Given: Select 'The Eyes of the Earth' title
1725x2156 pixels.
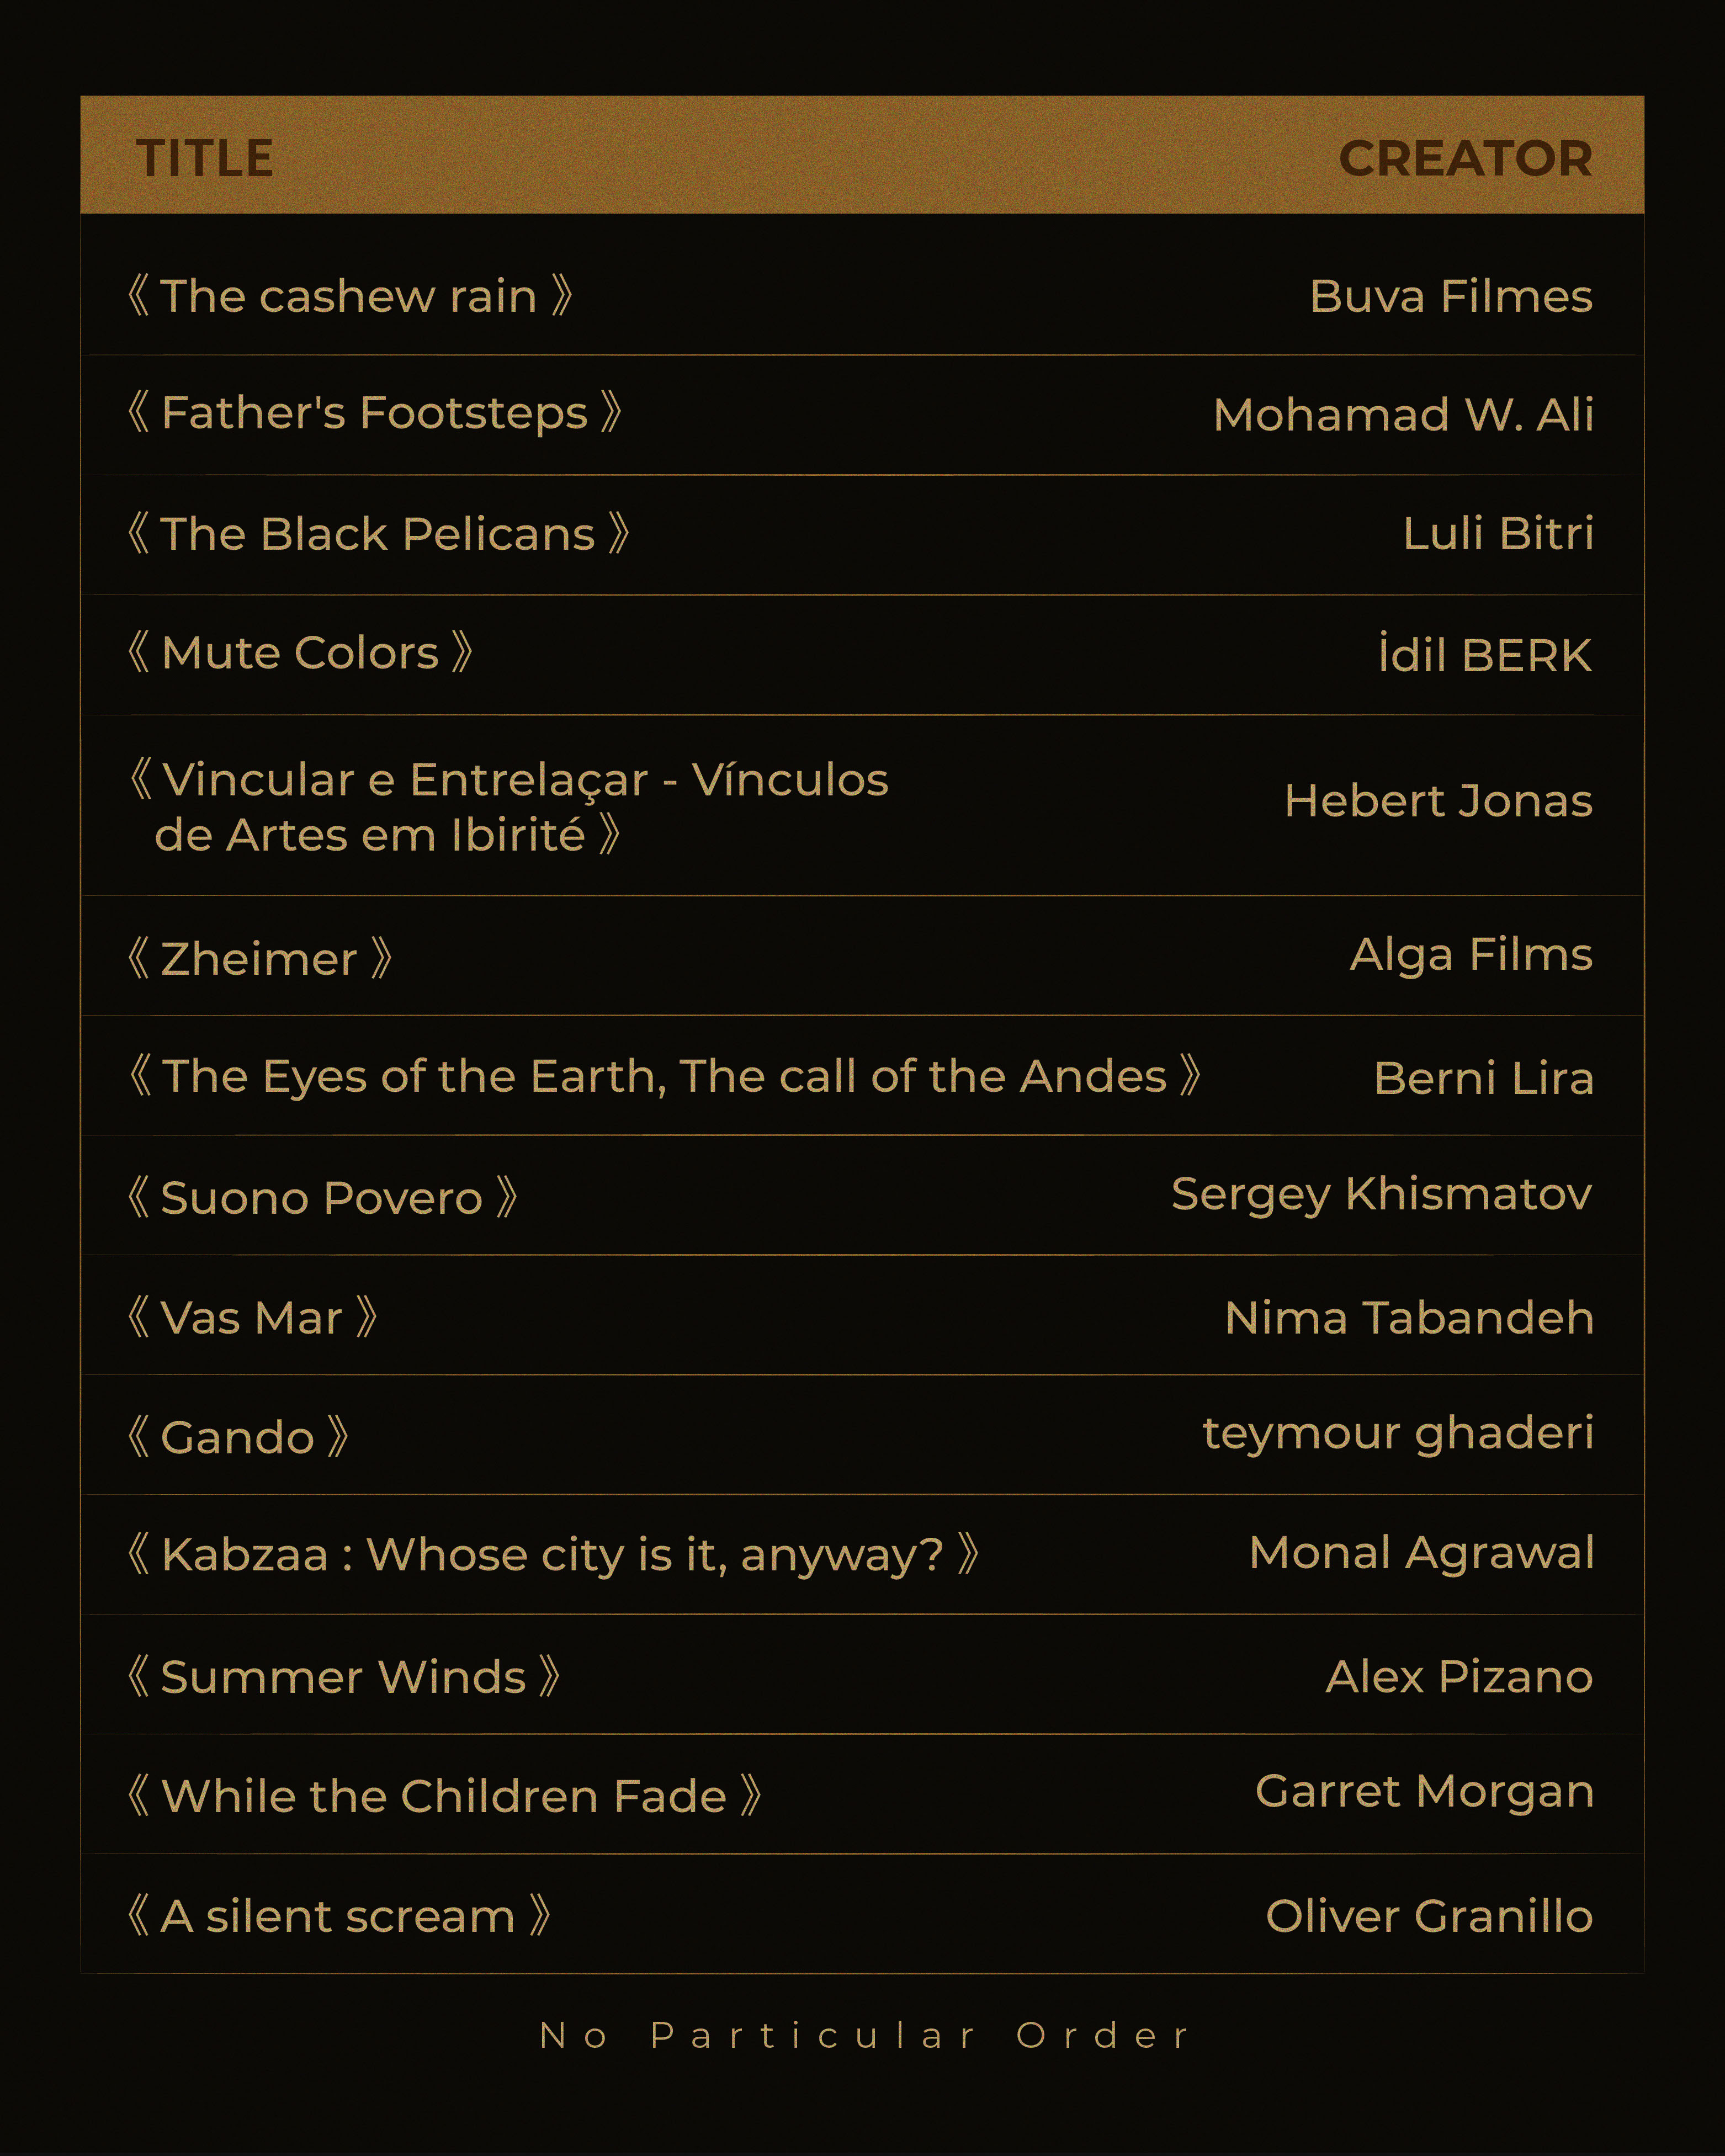Looking at the screenshot, I should [x=665, y=1076].
